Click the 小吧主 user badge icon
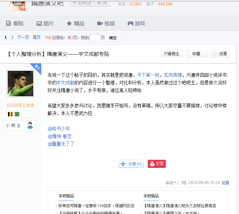The image size is (239, 214). pyautogui.click(x=30, y=125)
